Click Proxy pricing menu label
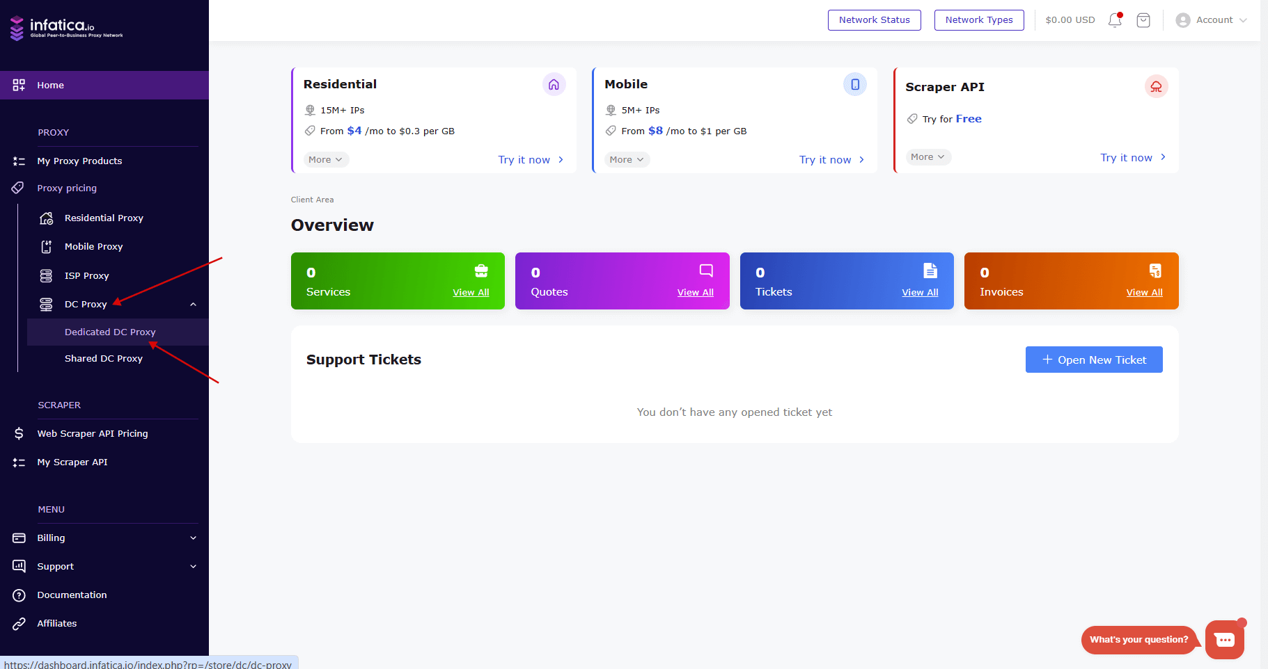 [67, 188]
